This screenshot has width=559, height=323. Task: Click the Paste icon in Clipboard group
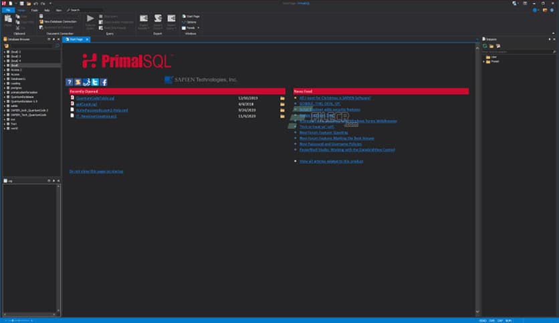coord(8,19)
